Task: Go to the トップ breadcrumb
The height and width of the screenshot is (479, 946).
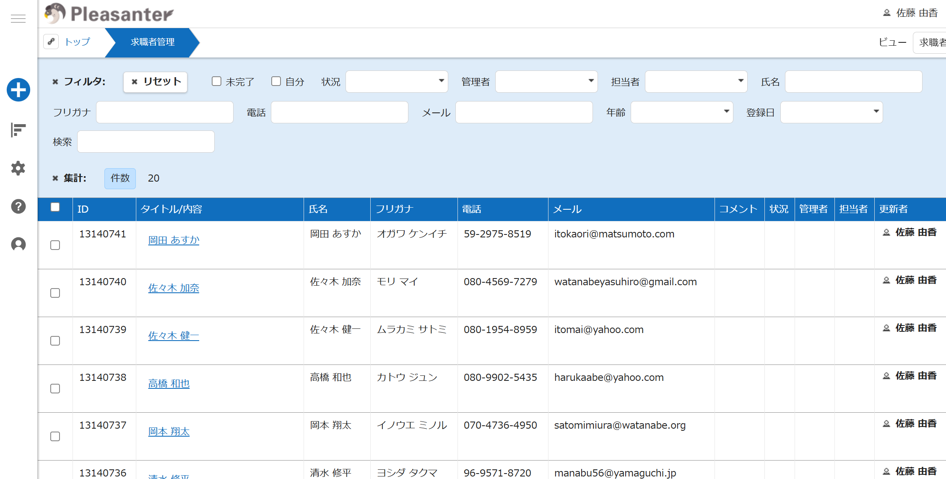Action: click(77, 42)
